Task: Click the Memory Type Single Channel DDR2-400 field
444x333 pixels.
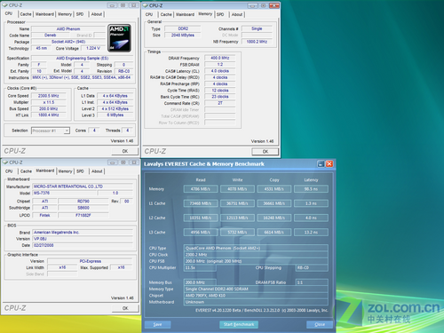Action: 256,289
